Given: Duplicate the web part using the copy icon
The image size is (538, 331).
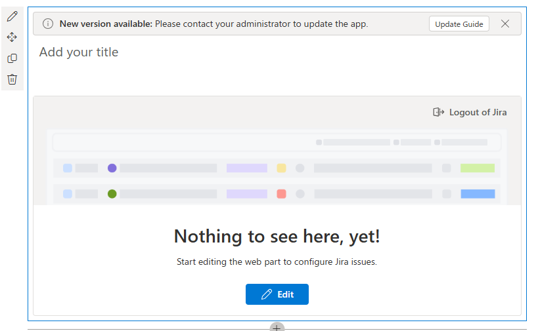Looking at the screenshot, I should (12, 58).
